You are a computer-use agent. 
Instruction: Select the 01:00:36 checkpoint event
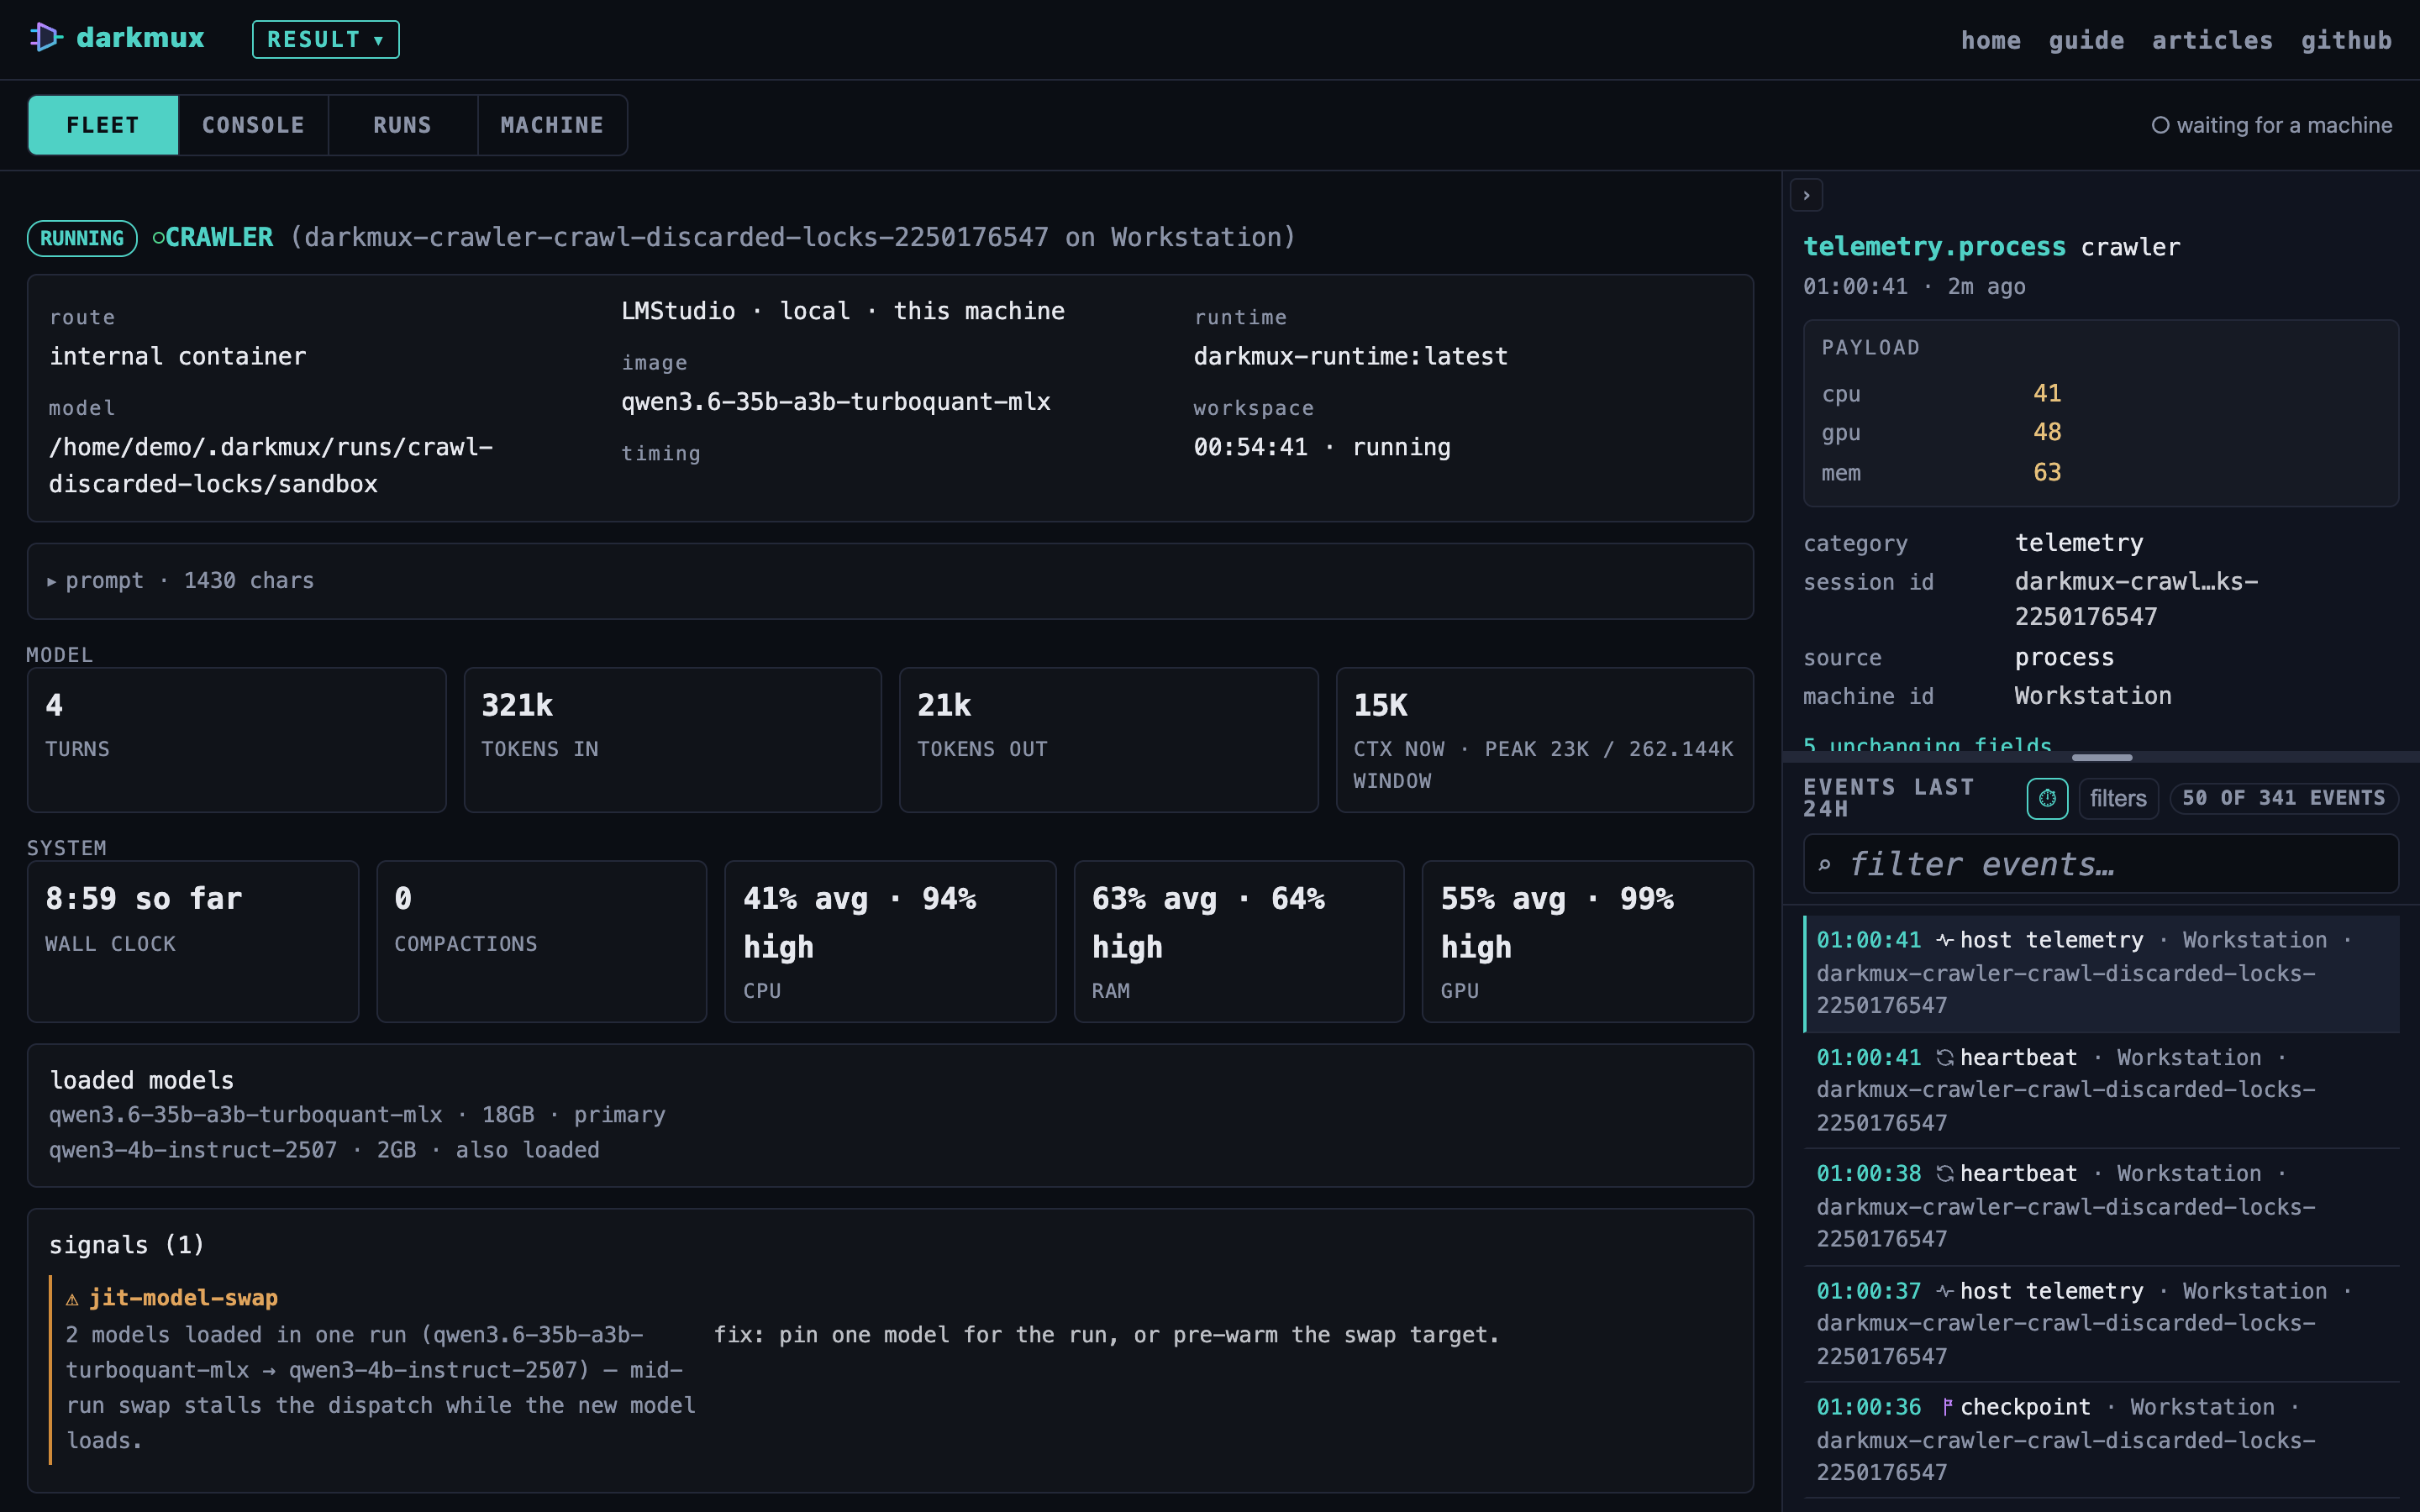[2100, 1440]
